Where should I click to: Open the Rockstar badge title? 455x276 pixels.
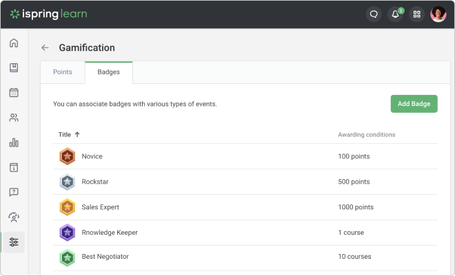pos(95,182)
